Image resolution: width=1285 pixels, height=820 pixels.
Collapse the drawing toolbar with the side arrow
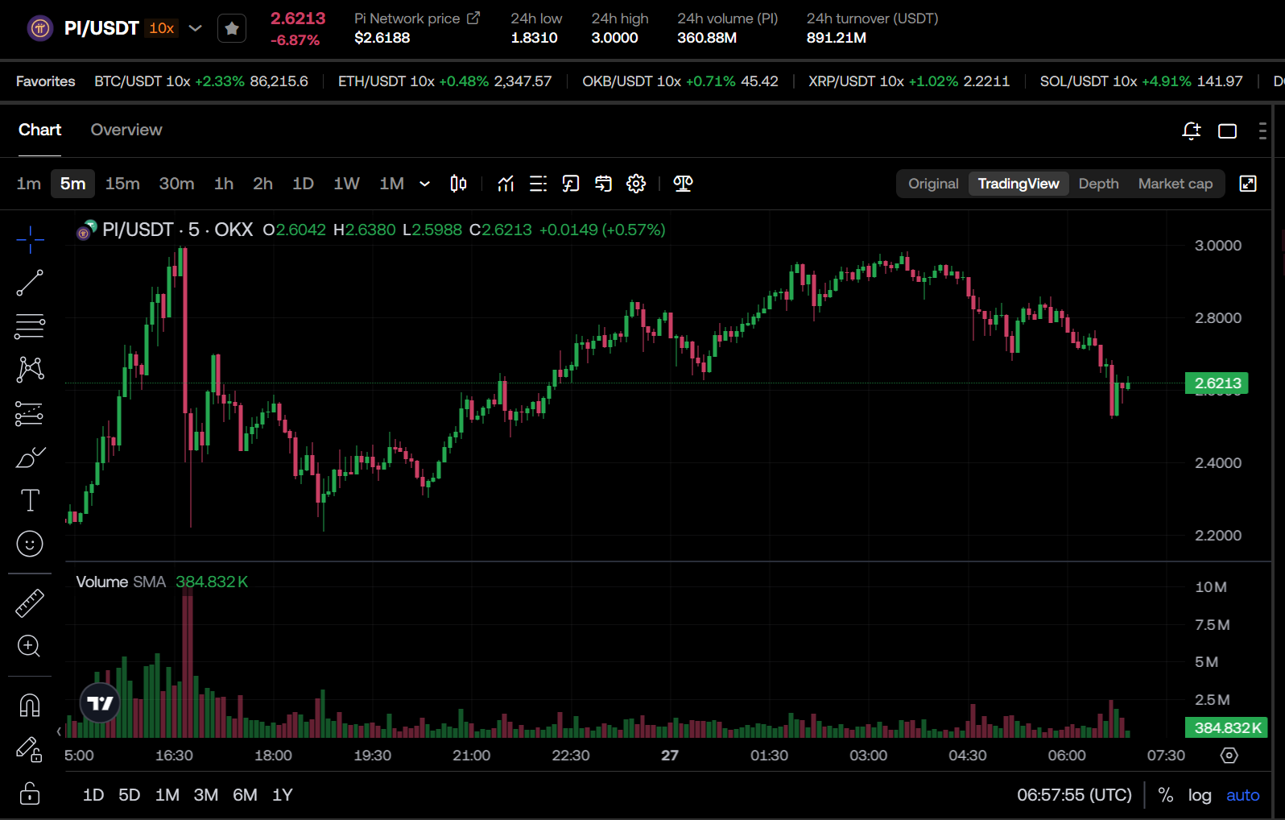59,731
